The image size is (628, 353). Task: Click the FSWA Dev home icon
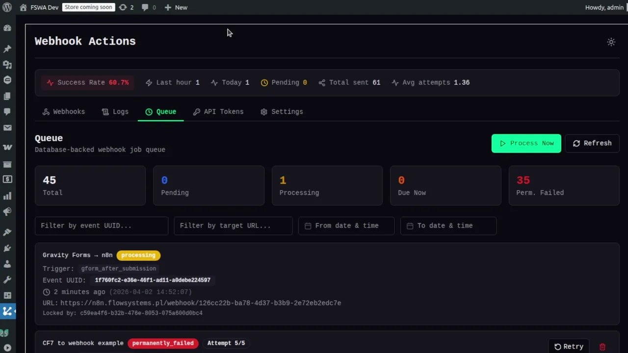tap(23, 7)
